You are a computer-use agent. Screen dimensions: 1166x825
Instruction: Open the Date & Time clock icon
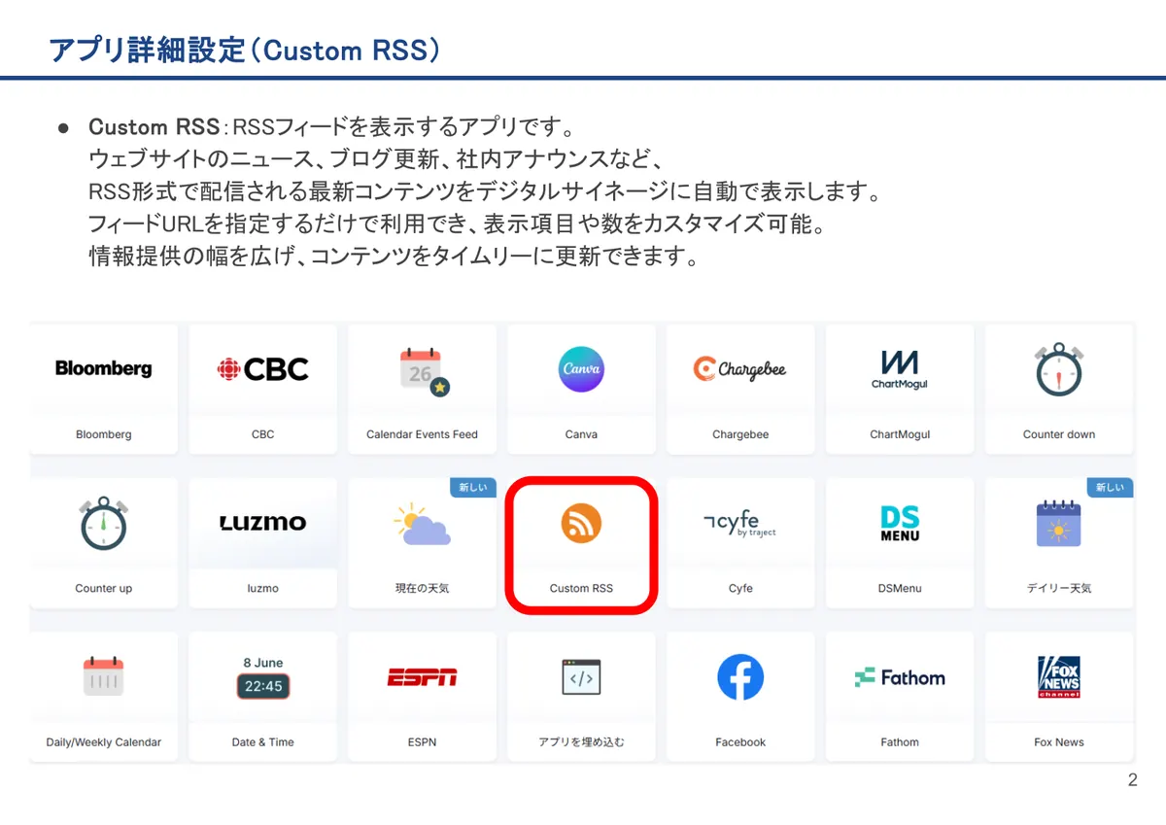tap(263, 677)
